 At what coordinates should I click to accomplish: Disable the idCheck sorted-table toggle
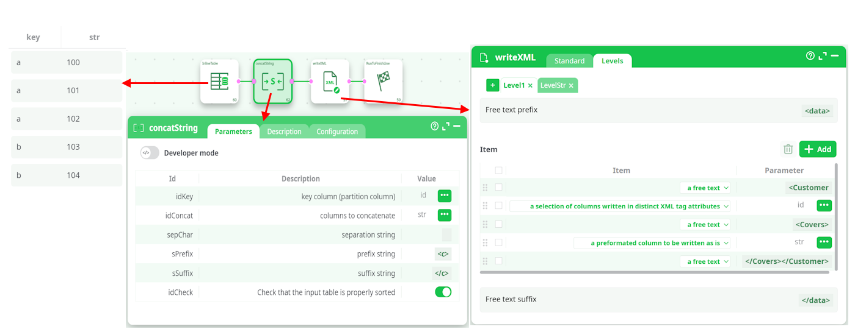point(443,292)
